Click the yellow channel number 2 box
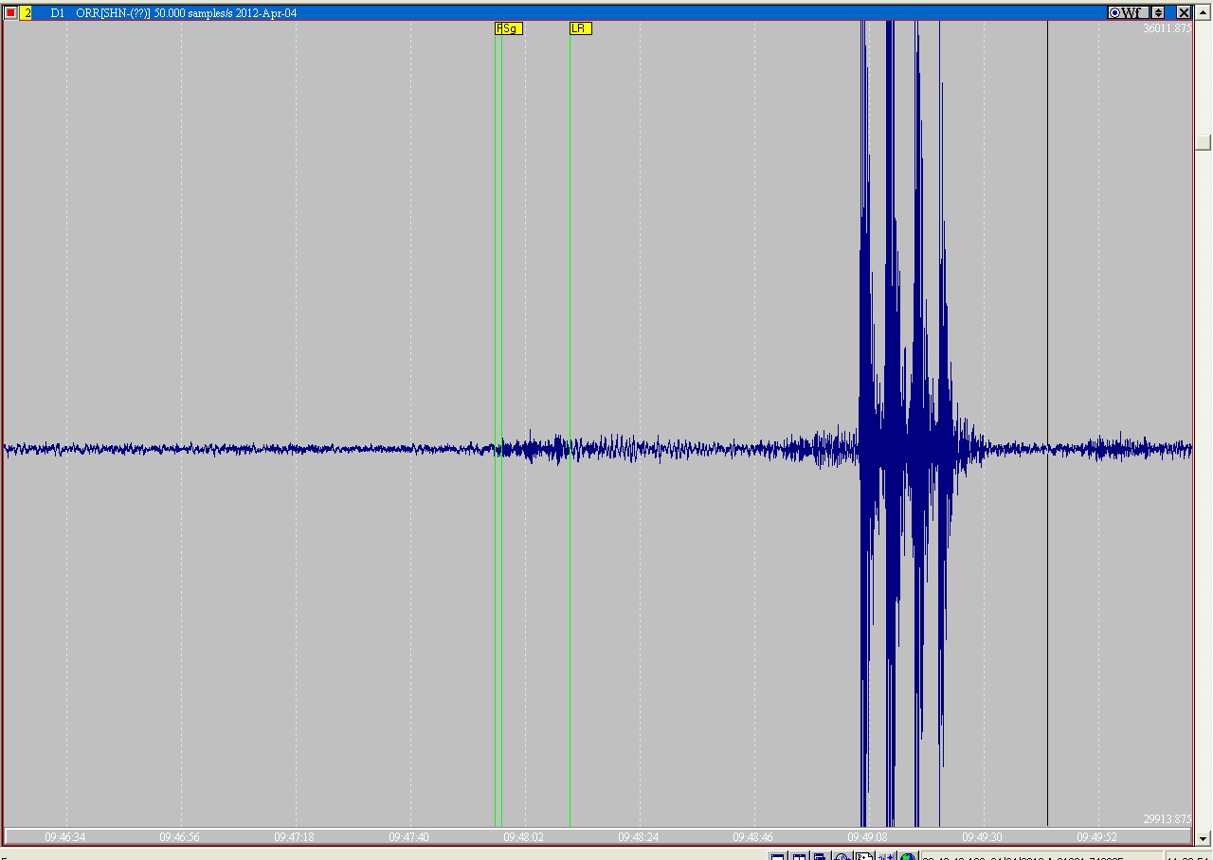 click(x=26, y=13)
